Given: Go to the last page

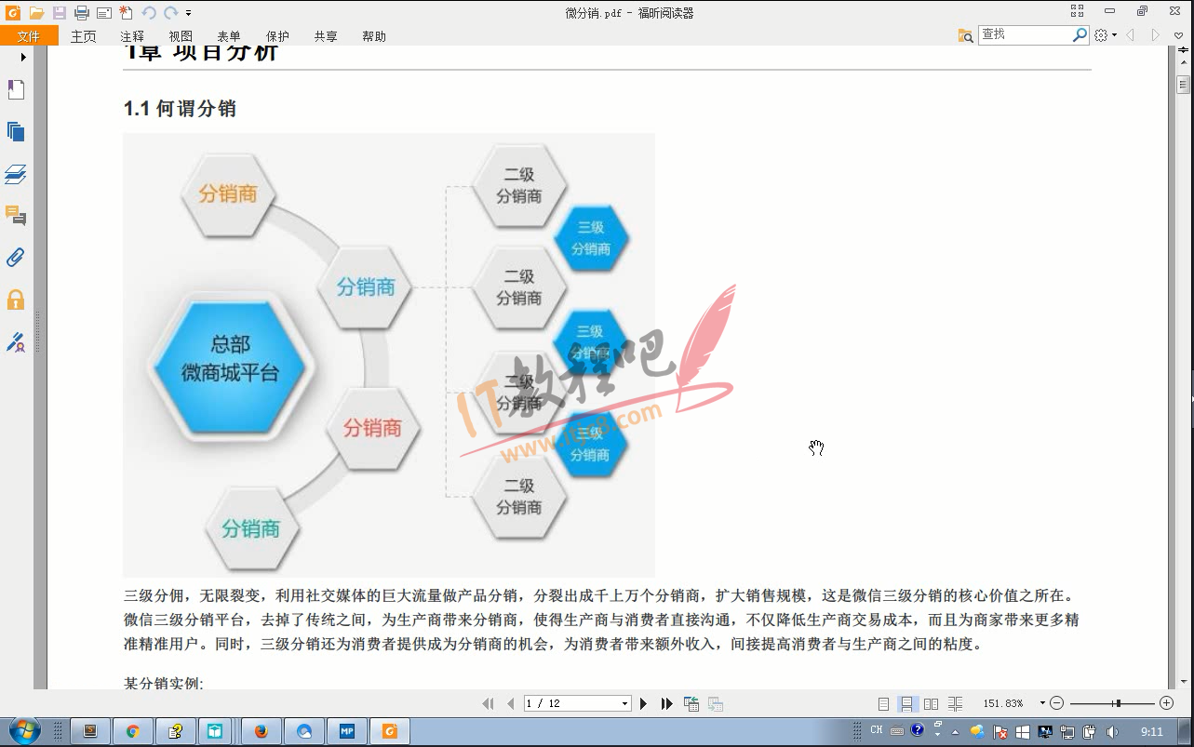Looking at the screenshot, I should click(x=666, y=704).
